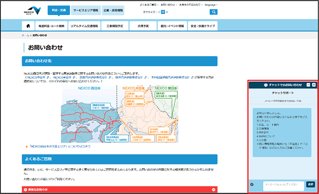Screen dimensions: 319x194
Task: Click the speech bubble icon in chat header
Action: [x=266, y=85]
